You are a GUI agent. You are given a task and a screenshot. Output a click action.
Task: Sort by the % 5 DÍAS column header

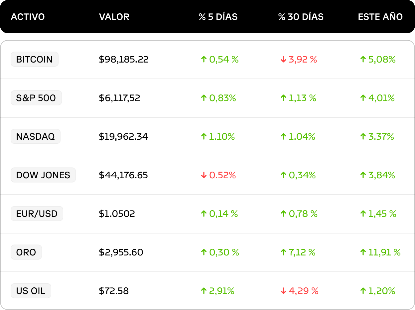pos(218,17)
